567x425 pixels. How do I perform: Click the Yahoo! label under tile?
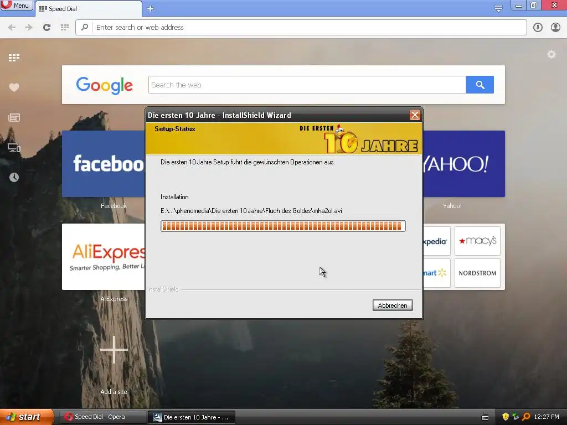point(452,206)
